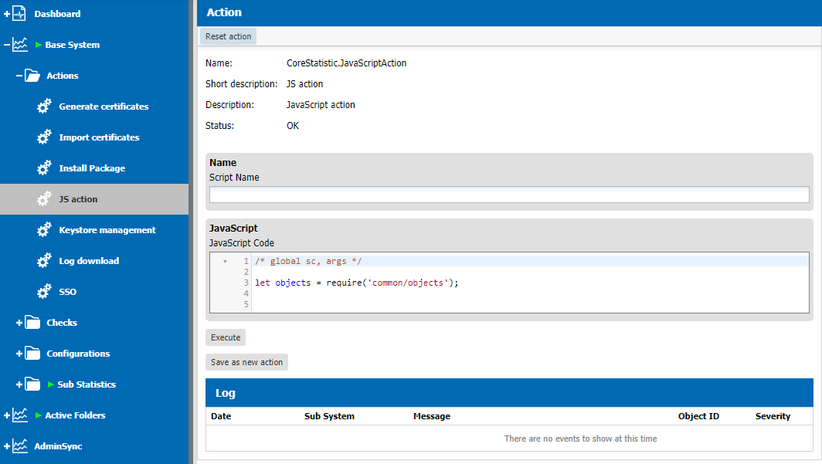
Task: Click the Actions open folder icon
Action: (x=32, y=76)
